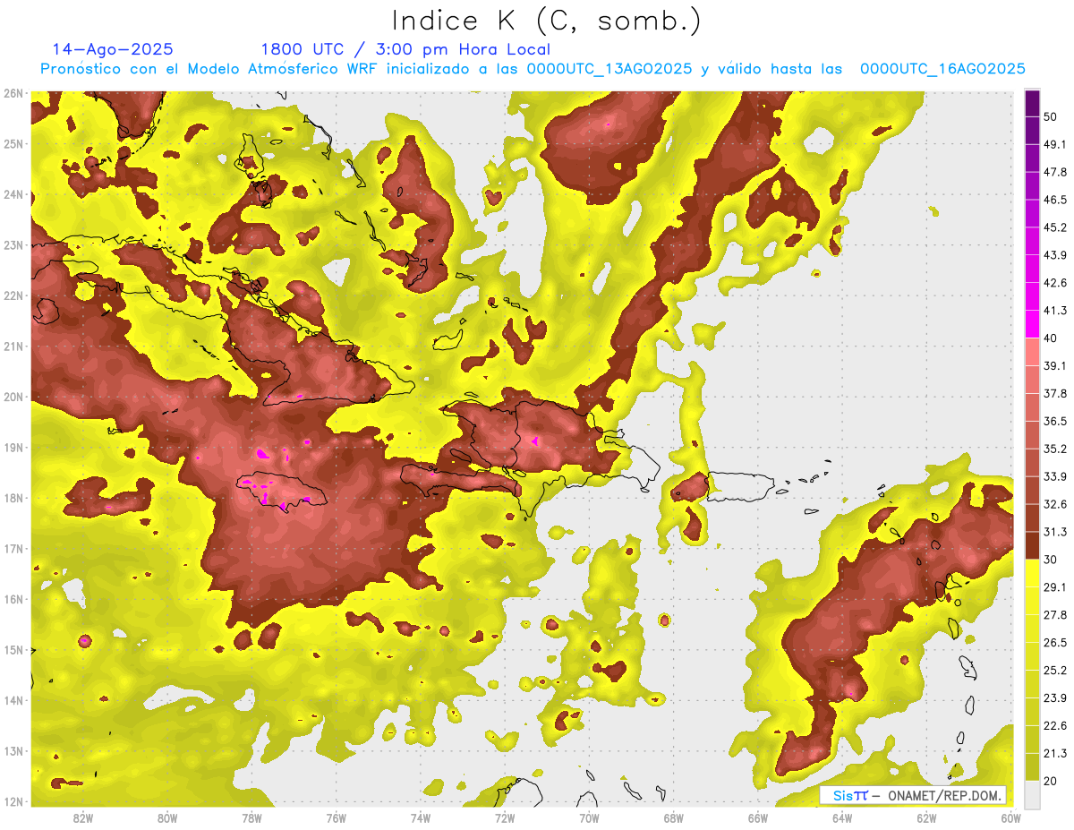
Task: Select the "45.2" color scale value
Action: 1055,227
